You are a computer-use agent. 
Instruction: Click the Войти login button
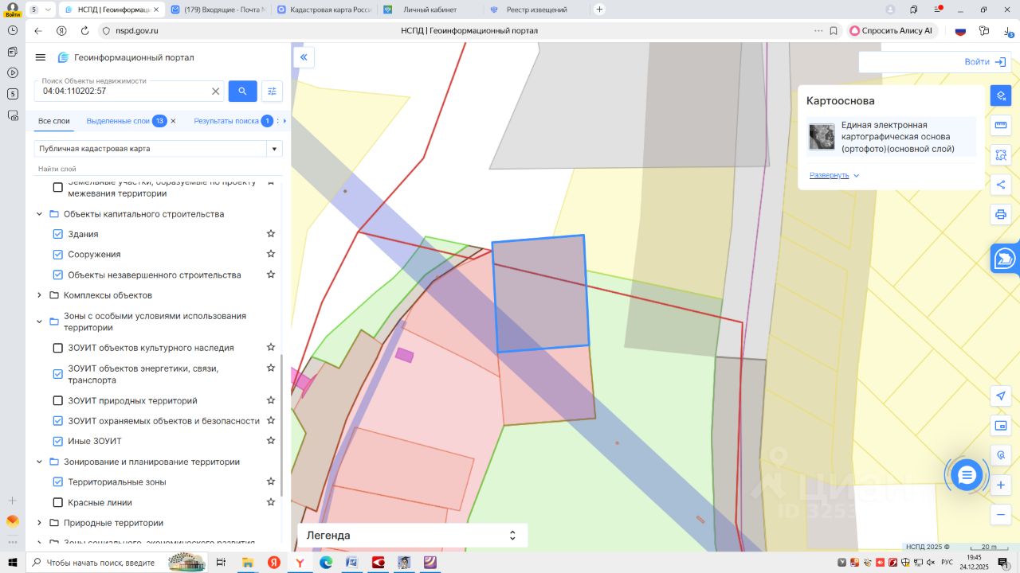(985, 62)
